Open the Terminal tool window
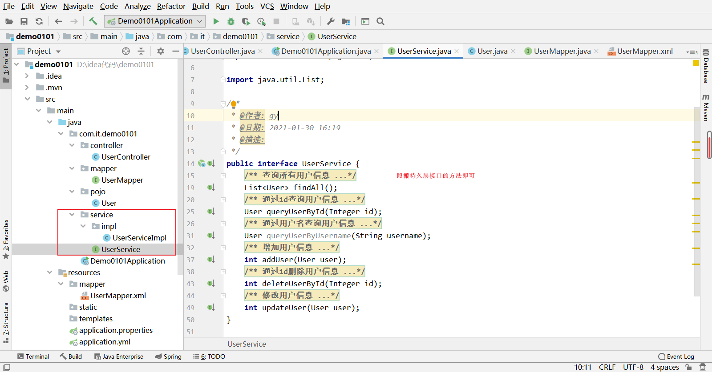 33,356
